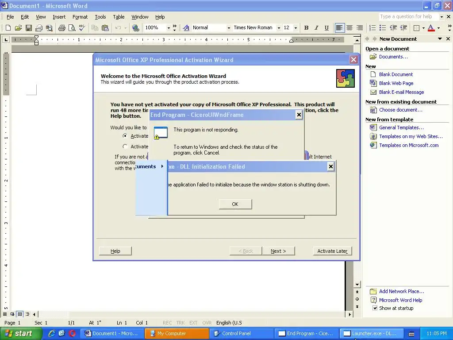Open the Font dropdown Times New Roman
The width and height of the screenshot is (453, 340).
pos(279,28)
